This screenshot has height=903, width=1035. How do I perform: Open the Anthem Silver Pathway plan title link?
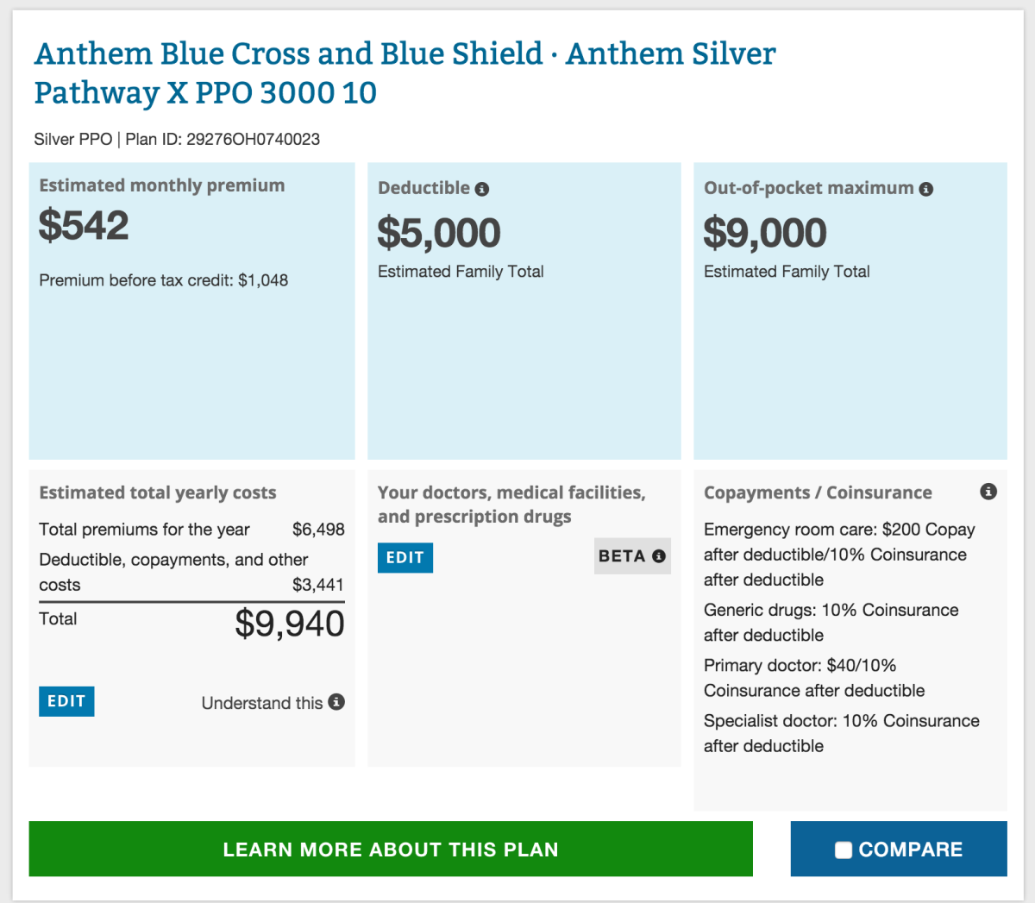tap(405, 72)
